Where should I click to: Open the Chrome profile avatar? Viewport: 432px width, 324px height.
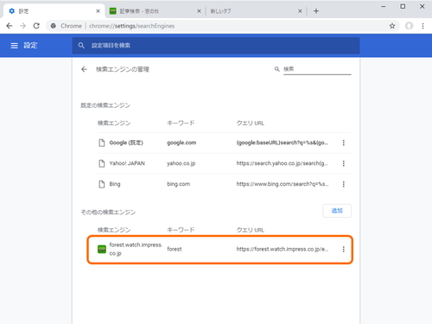[x=409, y=26]
